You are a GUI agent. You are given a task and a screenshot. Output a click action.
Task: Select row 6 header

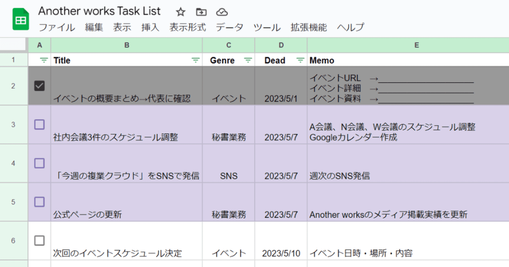(14, 241)
